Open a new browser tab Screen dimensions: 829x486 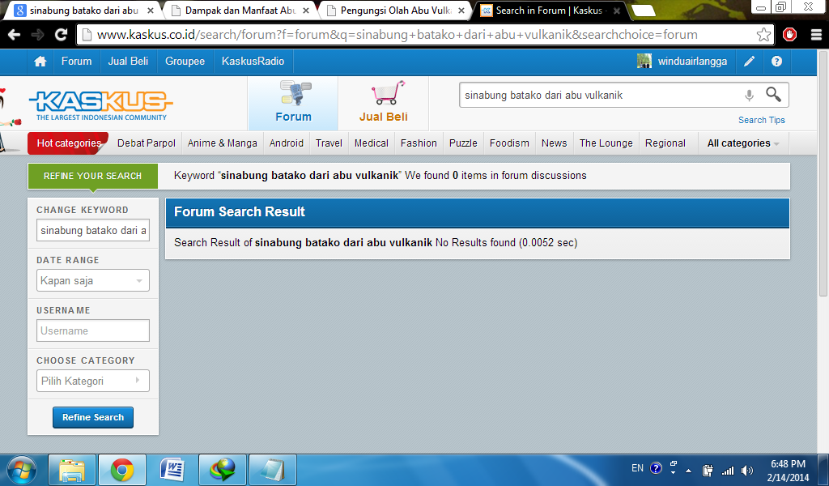click(643, 11)
